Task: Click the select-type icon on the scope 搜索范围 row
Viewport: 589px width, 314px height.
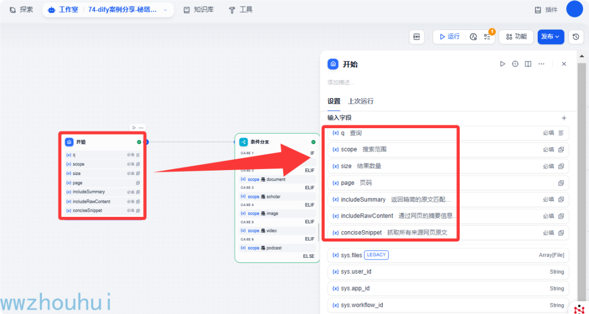Action: (x=561, y=149)
